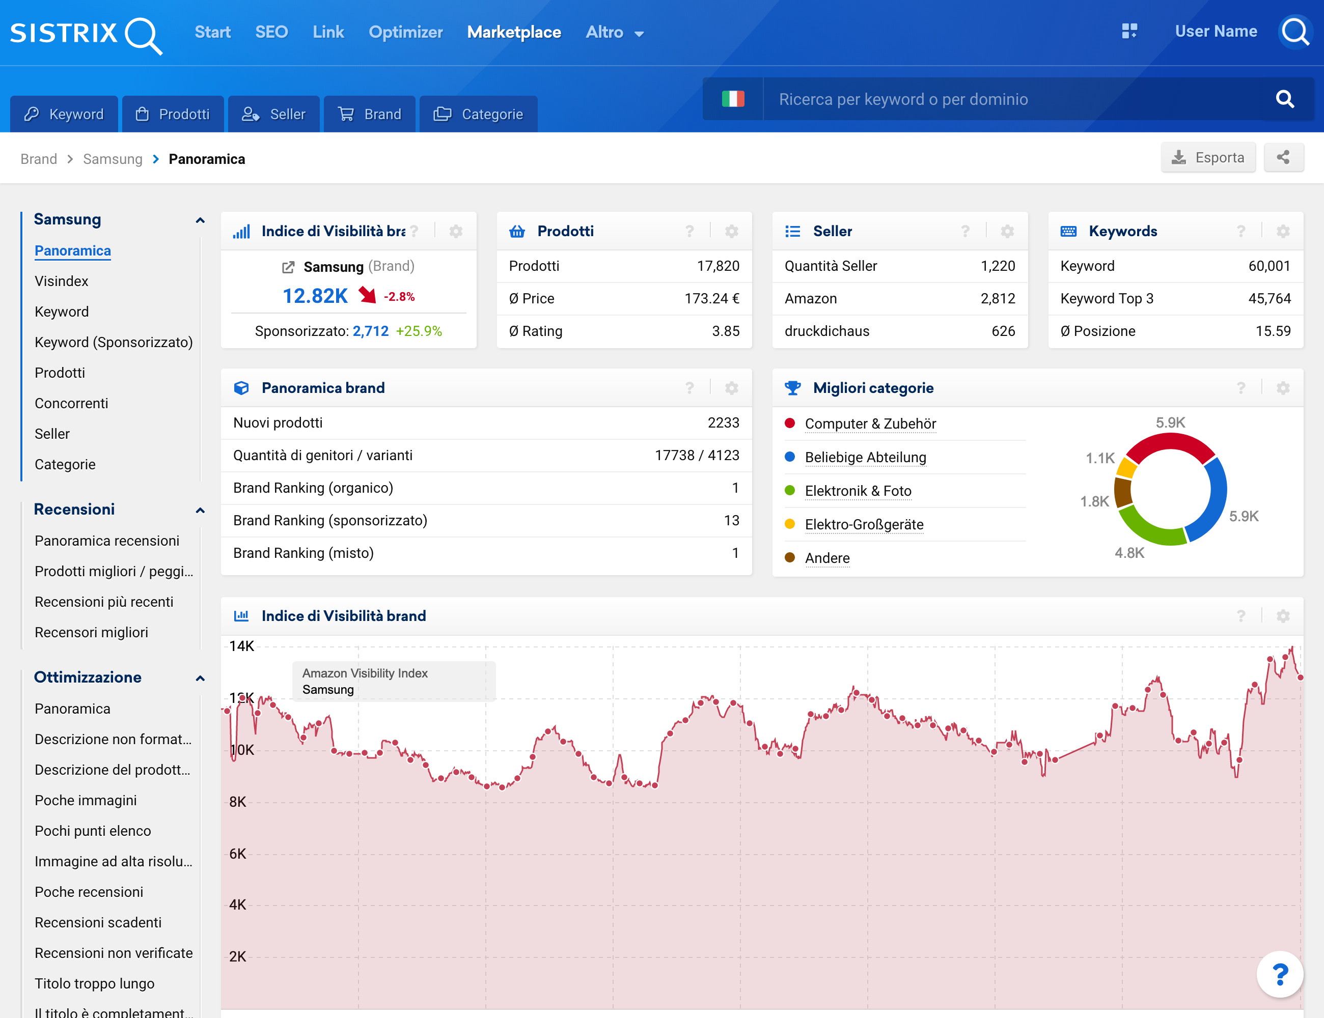Open help for Indice di Visibilità brand chart

(1241, 616)
